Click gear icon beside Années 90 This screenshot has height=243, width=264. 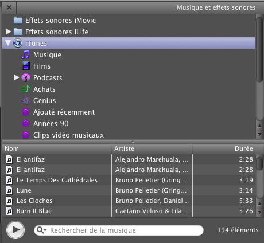pos(26,123)
